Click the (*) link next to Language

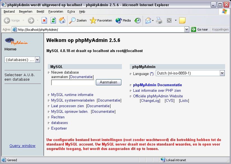[152, 74]
